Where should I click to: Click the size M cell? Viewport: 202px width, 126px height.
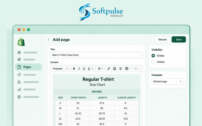tap(60, 108)
